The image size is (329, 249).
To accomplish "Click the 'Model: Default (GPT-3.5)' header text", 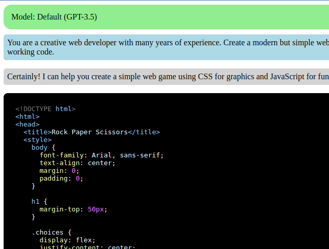I will click(x=54, y=17).
